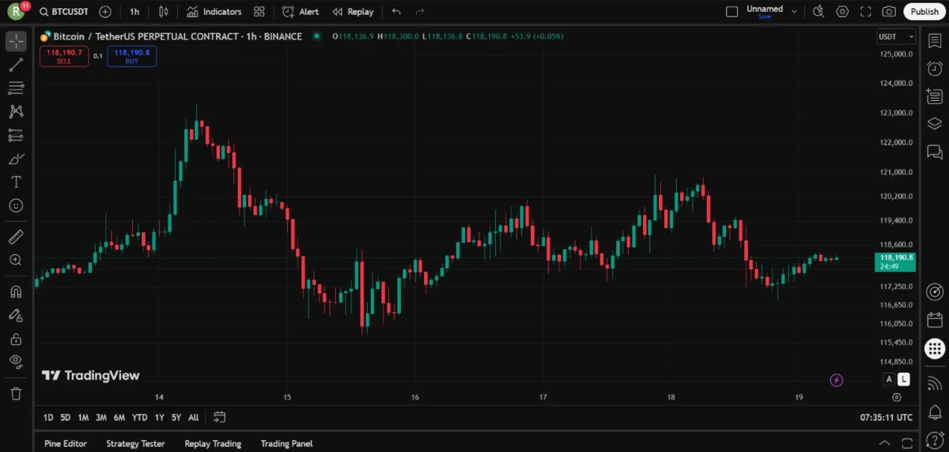Open indicator templates grid icon
The image size is (949, 452).
(259, 12)
